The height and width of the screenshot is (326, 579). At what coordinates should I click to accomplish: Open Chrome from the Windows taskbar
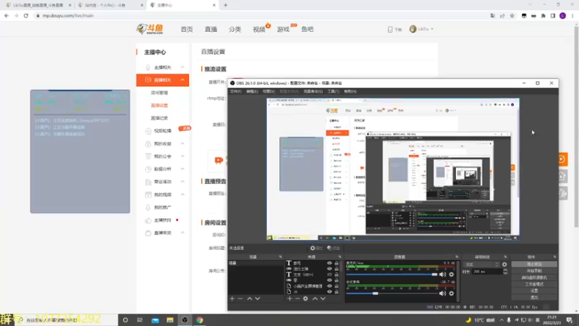200,320
